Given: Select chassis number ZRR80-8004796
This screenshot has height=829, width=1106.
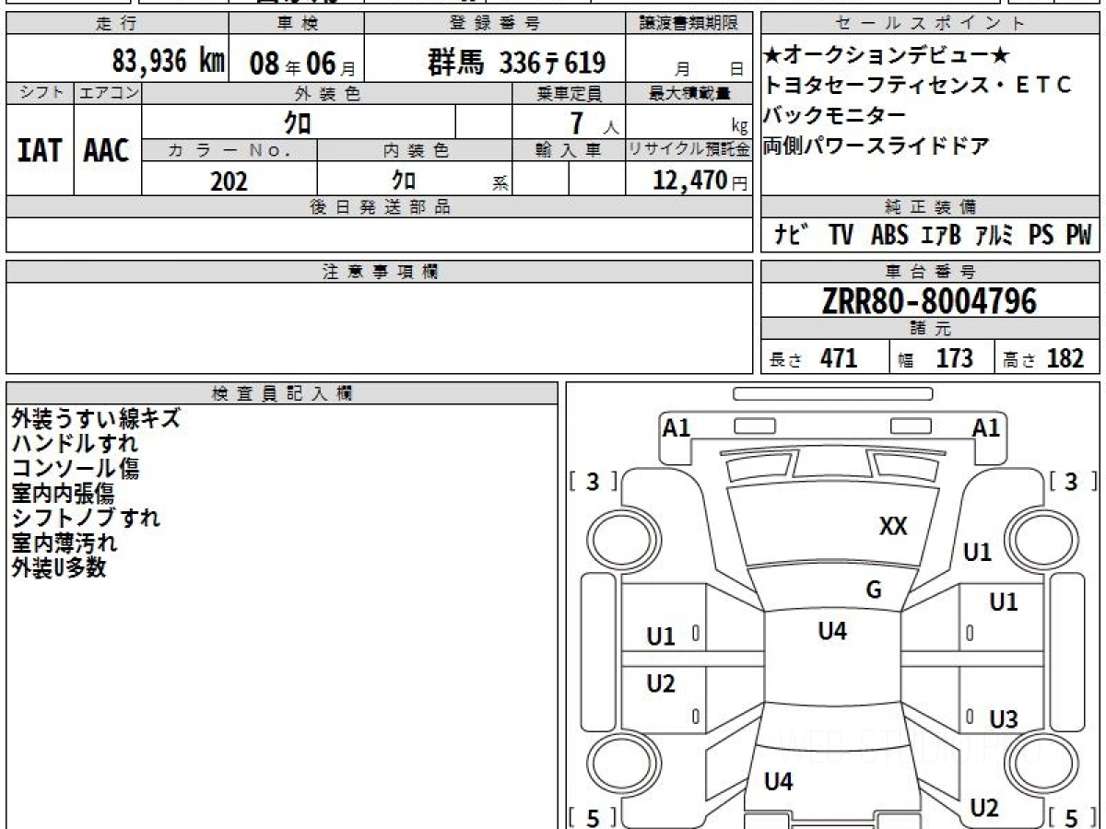Looking at the screenshot, I should (930, 300).
